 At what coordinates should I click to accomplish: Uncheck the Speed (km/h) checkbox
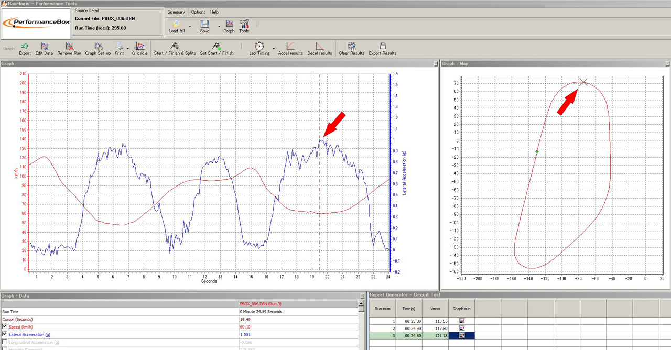[5, 327]
